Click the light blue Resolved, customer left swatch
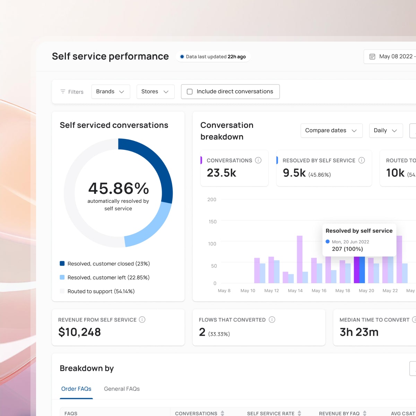 [62, 277]
